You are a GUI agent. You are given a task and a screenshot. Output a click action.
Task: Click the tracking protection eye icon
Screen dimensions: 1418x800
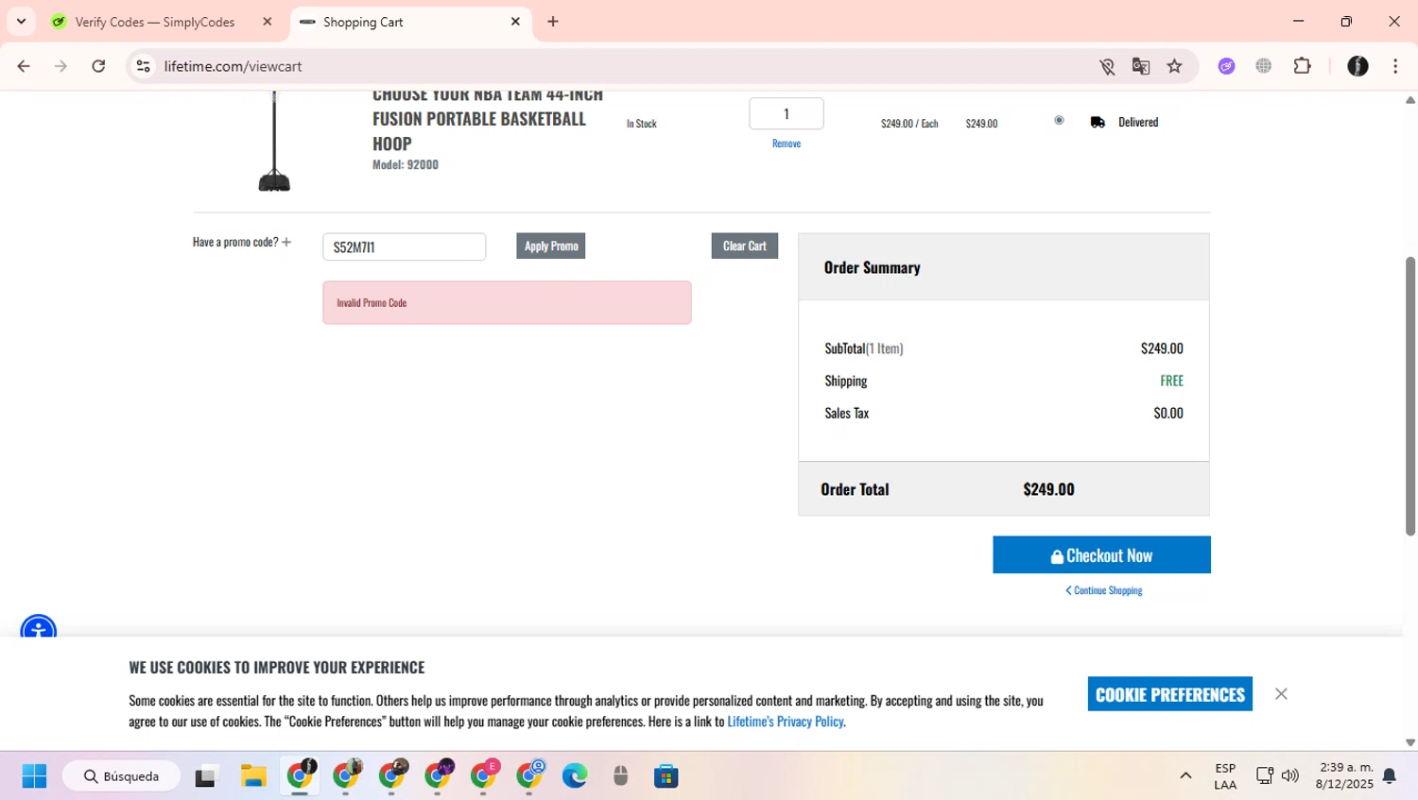[x=1107, y=66]
